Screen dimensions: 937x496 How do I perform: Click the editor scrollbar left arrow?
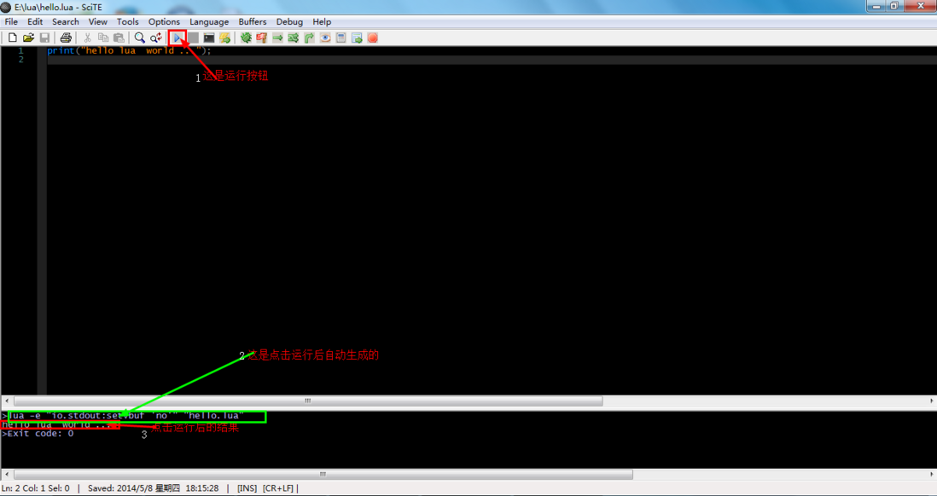[7, 401]
